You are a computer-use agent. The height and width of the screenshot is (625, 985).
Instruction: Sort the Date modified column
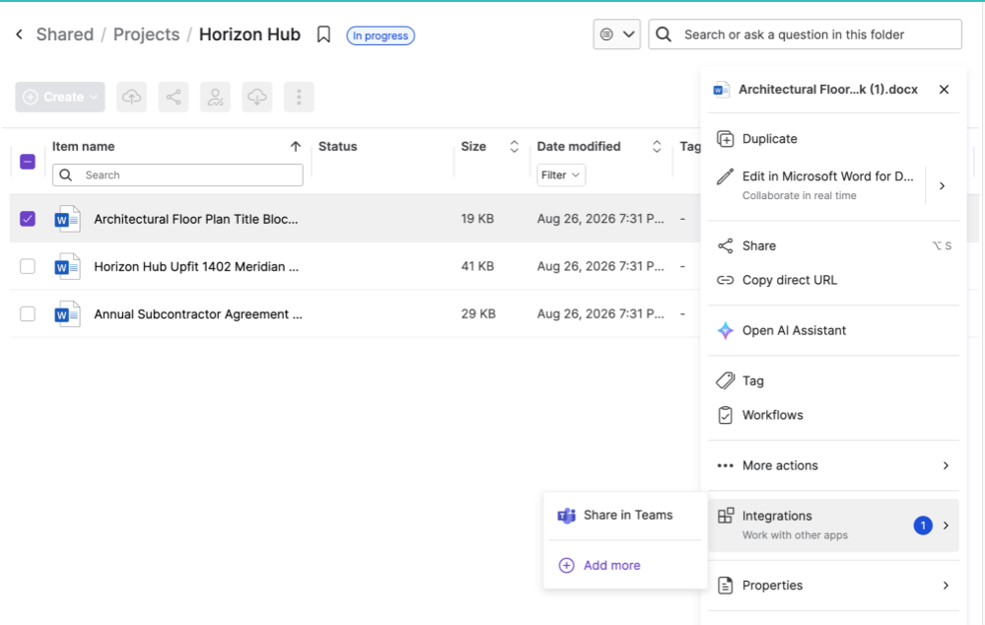pos(657,146)
